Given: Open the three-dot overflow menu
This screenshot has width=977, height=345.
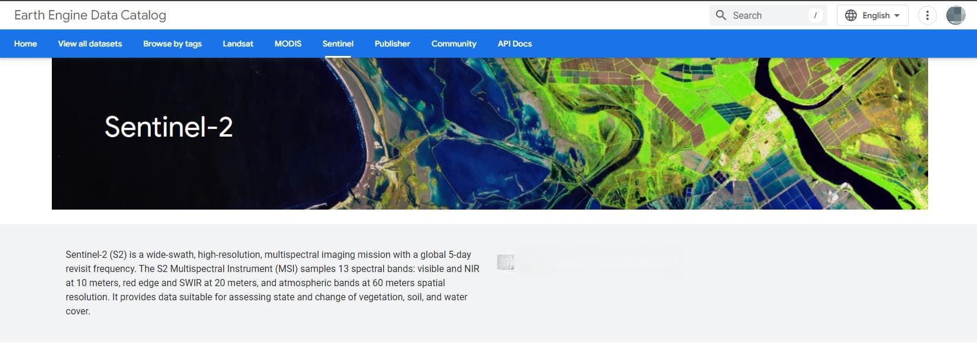Looking at the screenshot, I should pos(927,15).
